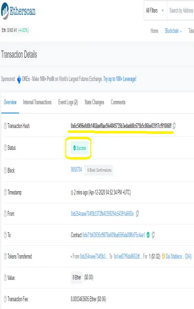
Task: Switch to the State Changes tab
Action: click(94, 102)
